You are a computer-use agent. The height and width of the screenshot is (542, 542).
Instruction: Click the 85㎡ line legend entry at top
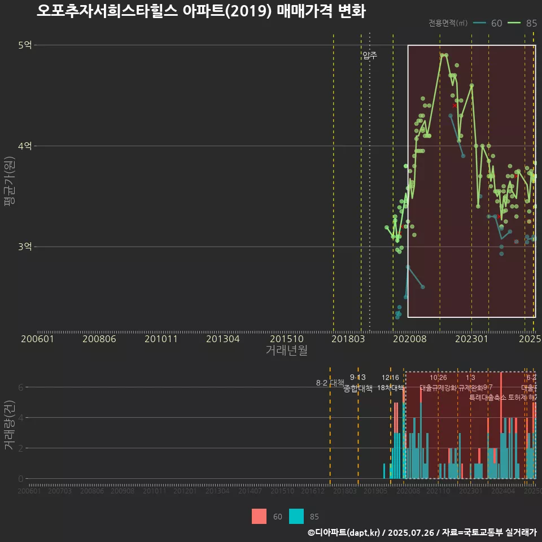pos(522,23)
